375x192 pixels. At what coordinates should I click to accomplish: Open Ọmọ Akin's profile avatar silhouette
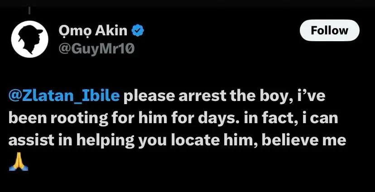tap(29, 39)
